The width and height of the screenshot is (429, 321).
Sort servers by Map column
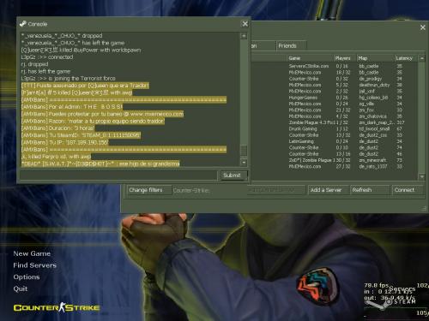(x=375, y=58)
